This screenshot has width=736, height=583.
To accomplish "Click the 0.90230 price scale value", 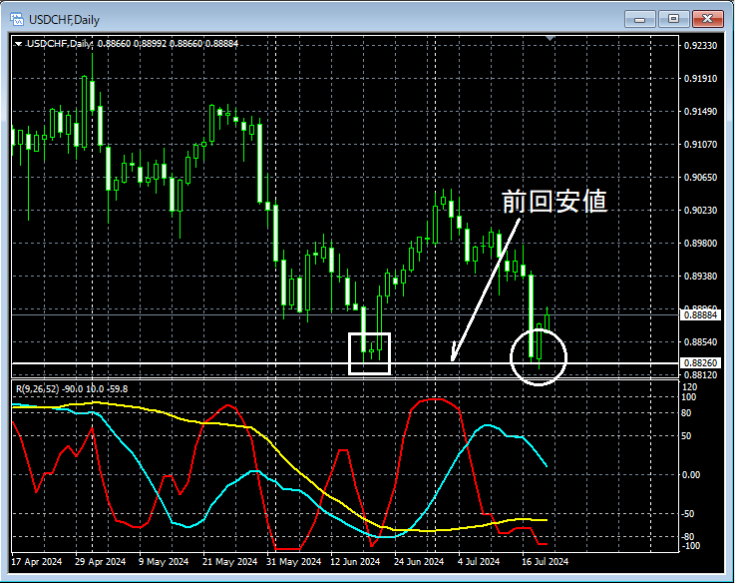I will [x=701, y=210].
